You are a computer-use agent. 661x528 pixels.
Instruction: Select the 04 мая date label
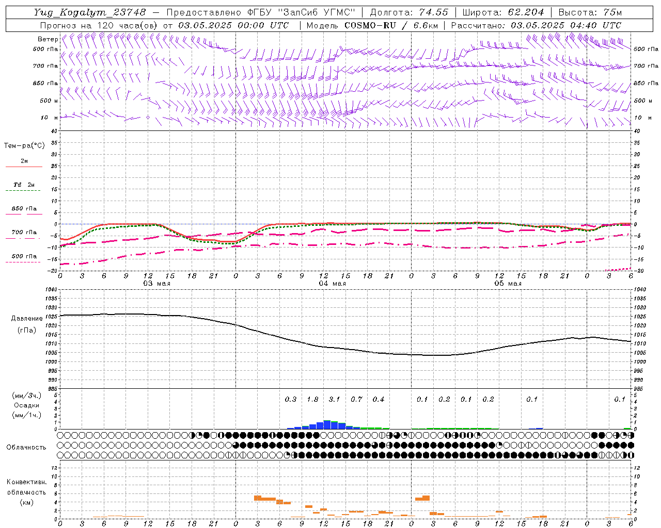point(333,284)
